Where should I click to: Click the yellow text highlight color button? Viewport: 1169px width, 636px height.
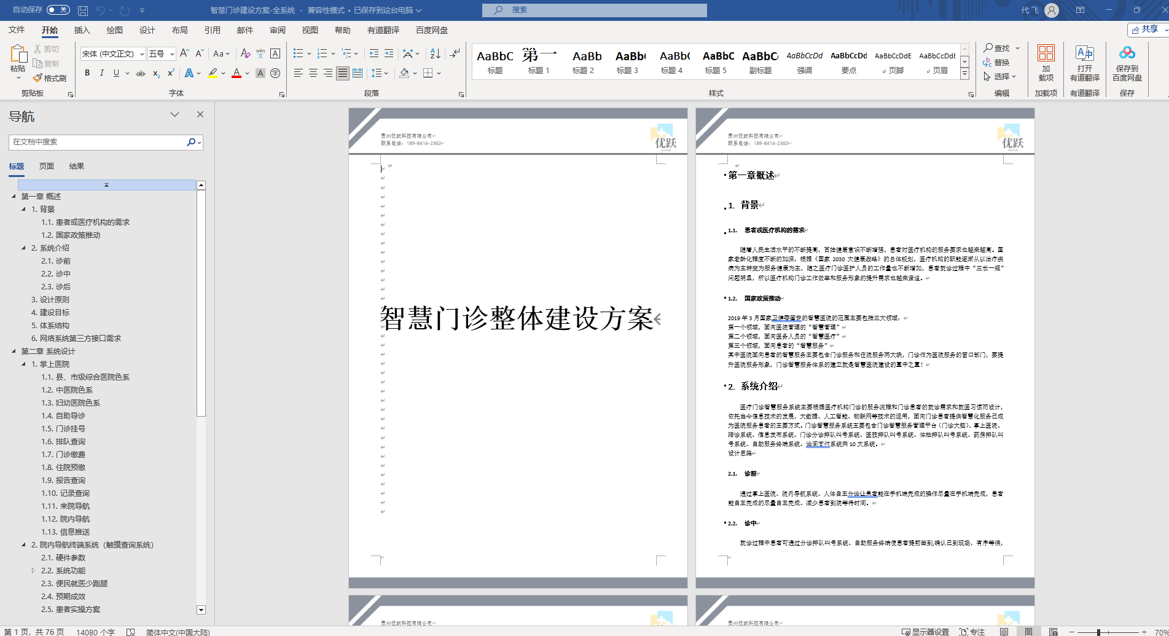pos(213,73)
